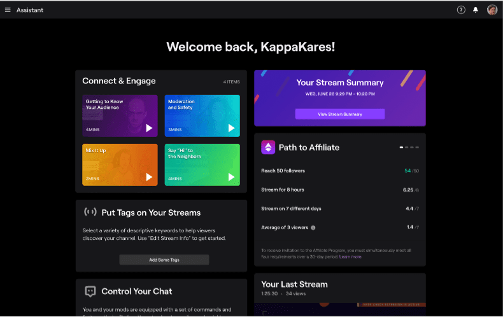The width and height of the screenshot is (503, 317).
Task: Open the hamburger navigation menu
Action: click(x=8, y=10)
